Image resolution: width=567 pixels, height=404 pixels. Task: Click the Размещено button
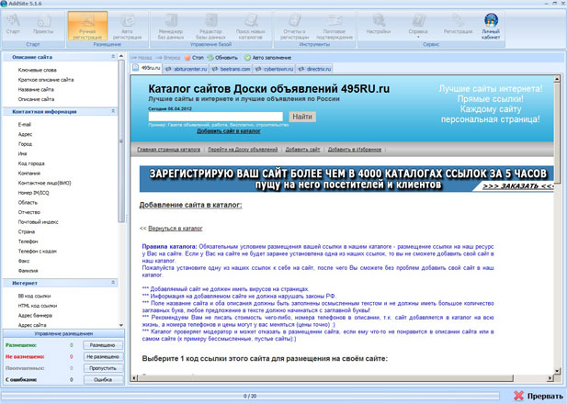tap(103, 345)
